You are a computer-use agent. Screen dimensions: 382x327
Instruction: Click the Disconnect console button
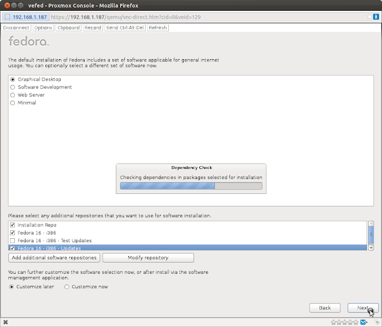[x=16, y=27]
